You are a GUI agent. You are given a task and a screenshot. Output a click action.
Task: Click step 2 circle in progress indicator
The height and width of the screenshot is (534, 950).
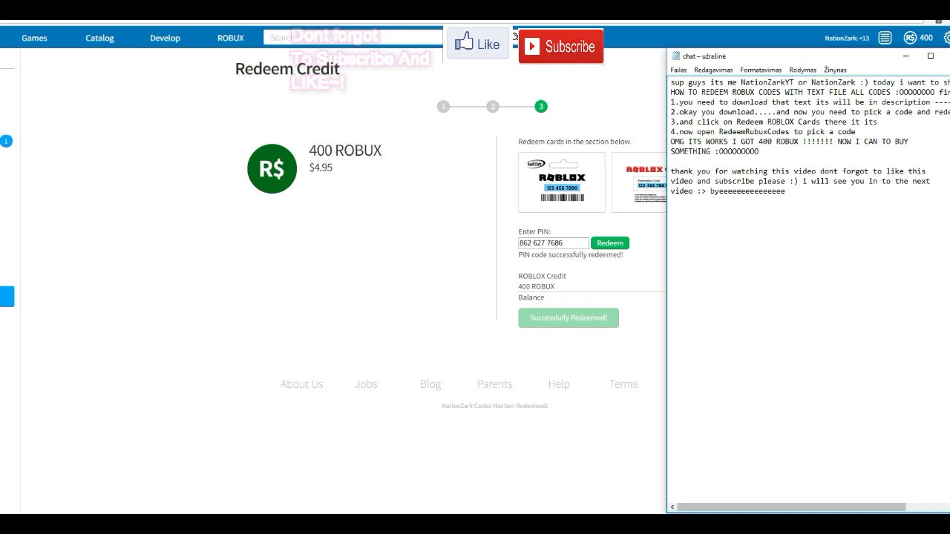point(492,107)
